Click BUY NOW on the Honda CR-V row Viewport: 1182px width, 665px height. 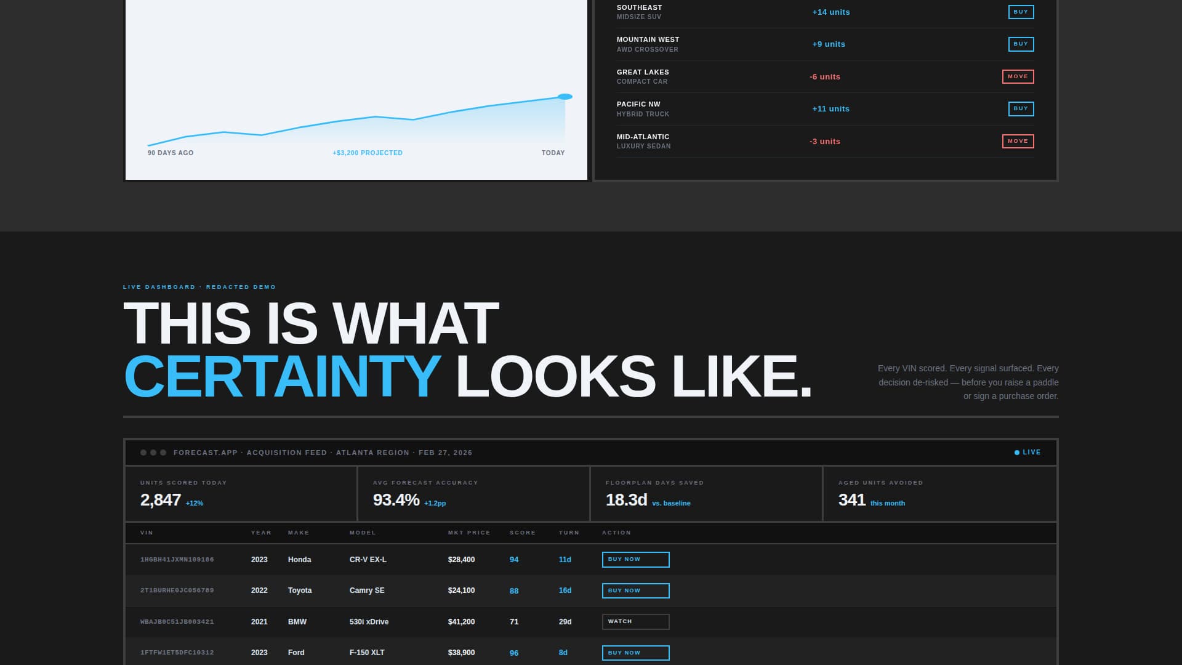(635, 560)
